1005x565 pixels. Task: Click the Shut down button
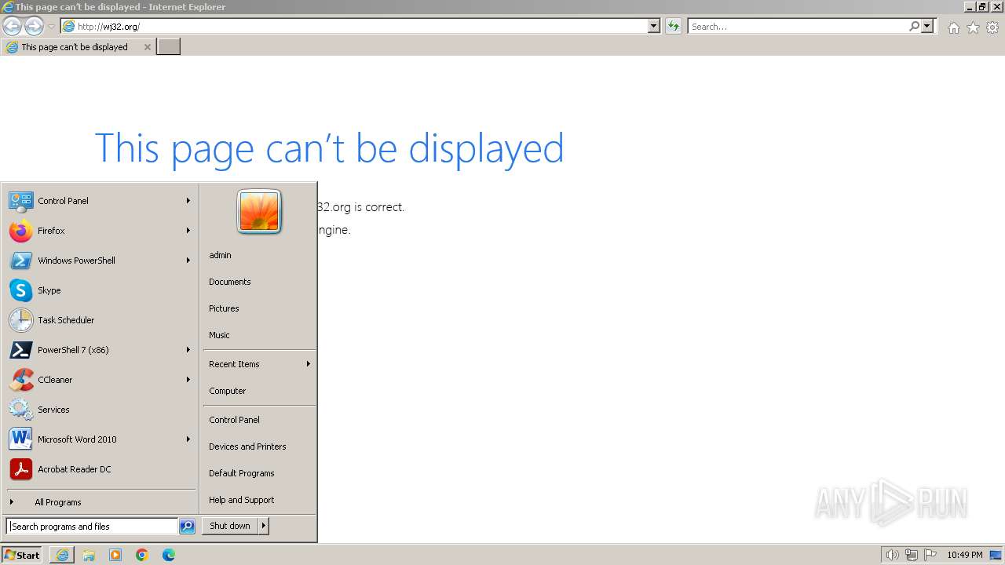click(x=230, y=526)
